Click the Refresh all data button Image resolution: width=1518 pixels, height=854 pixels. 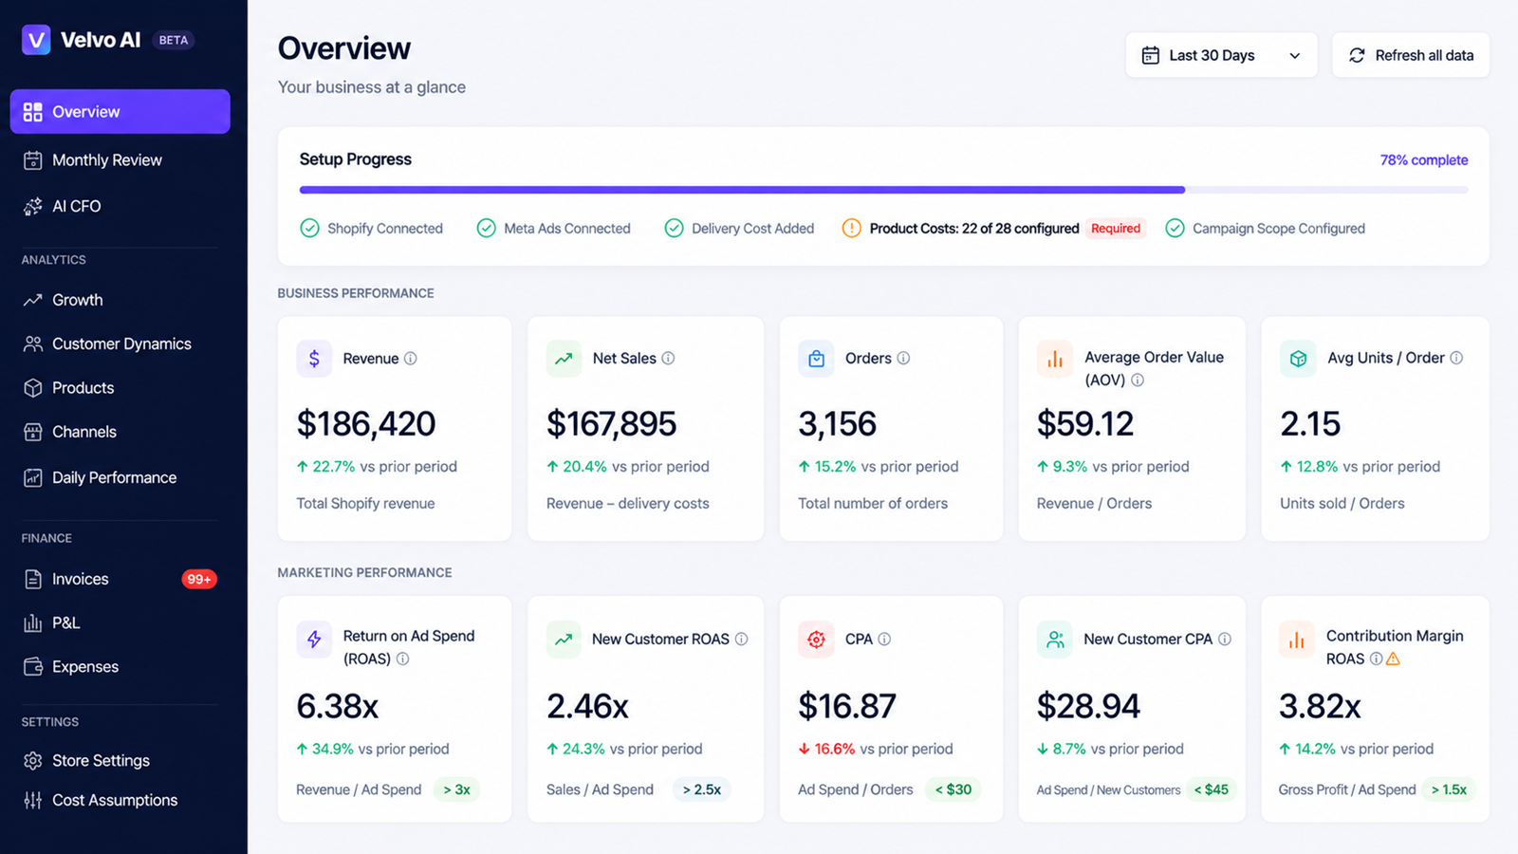point(1411,55)
